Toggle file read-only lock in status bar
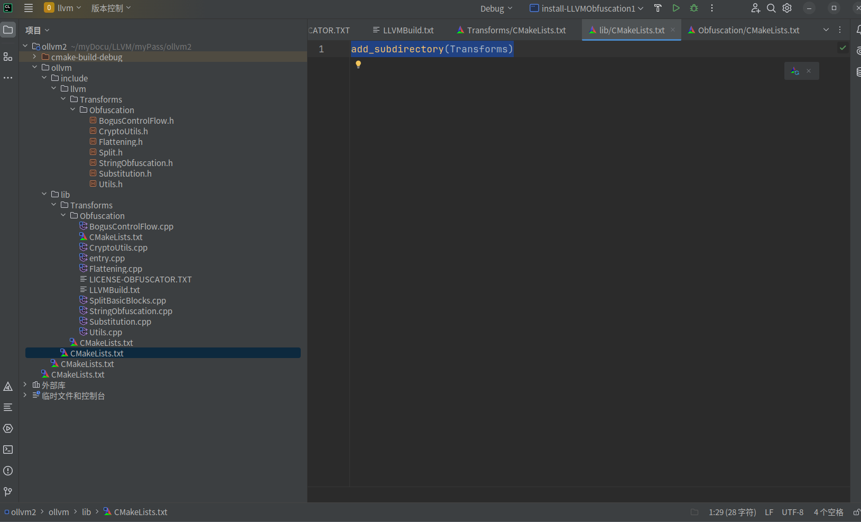The image size is (861, 522). tap(856, 512)
